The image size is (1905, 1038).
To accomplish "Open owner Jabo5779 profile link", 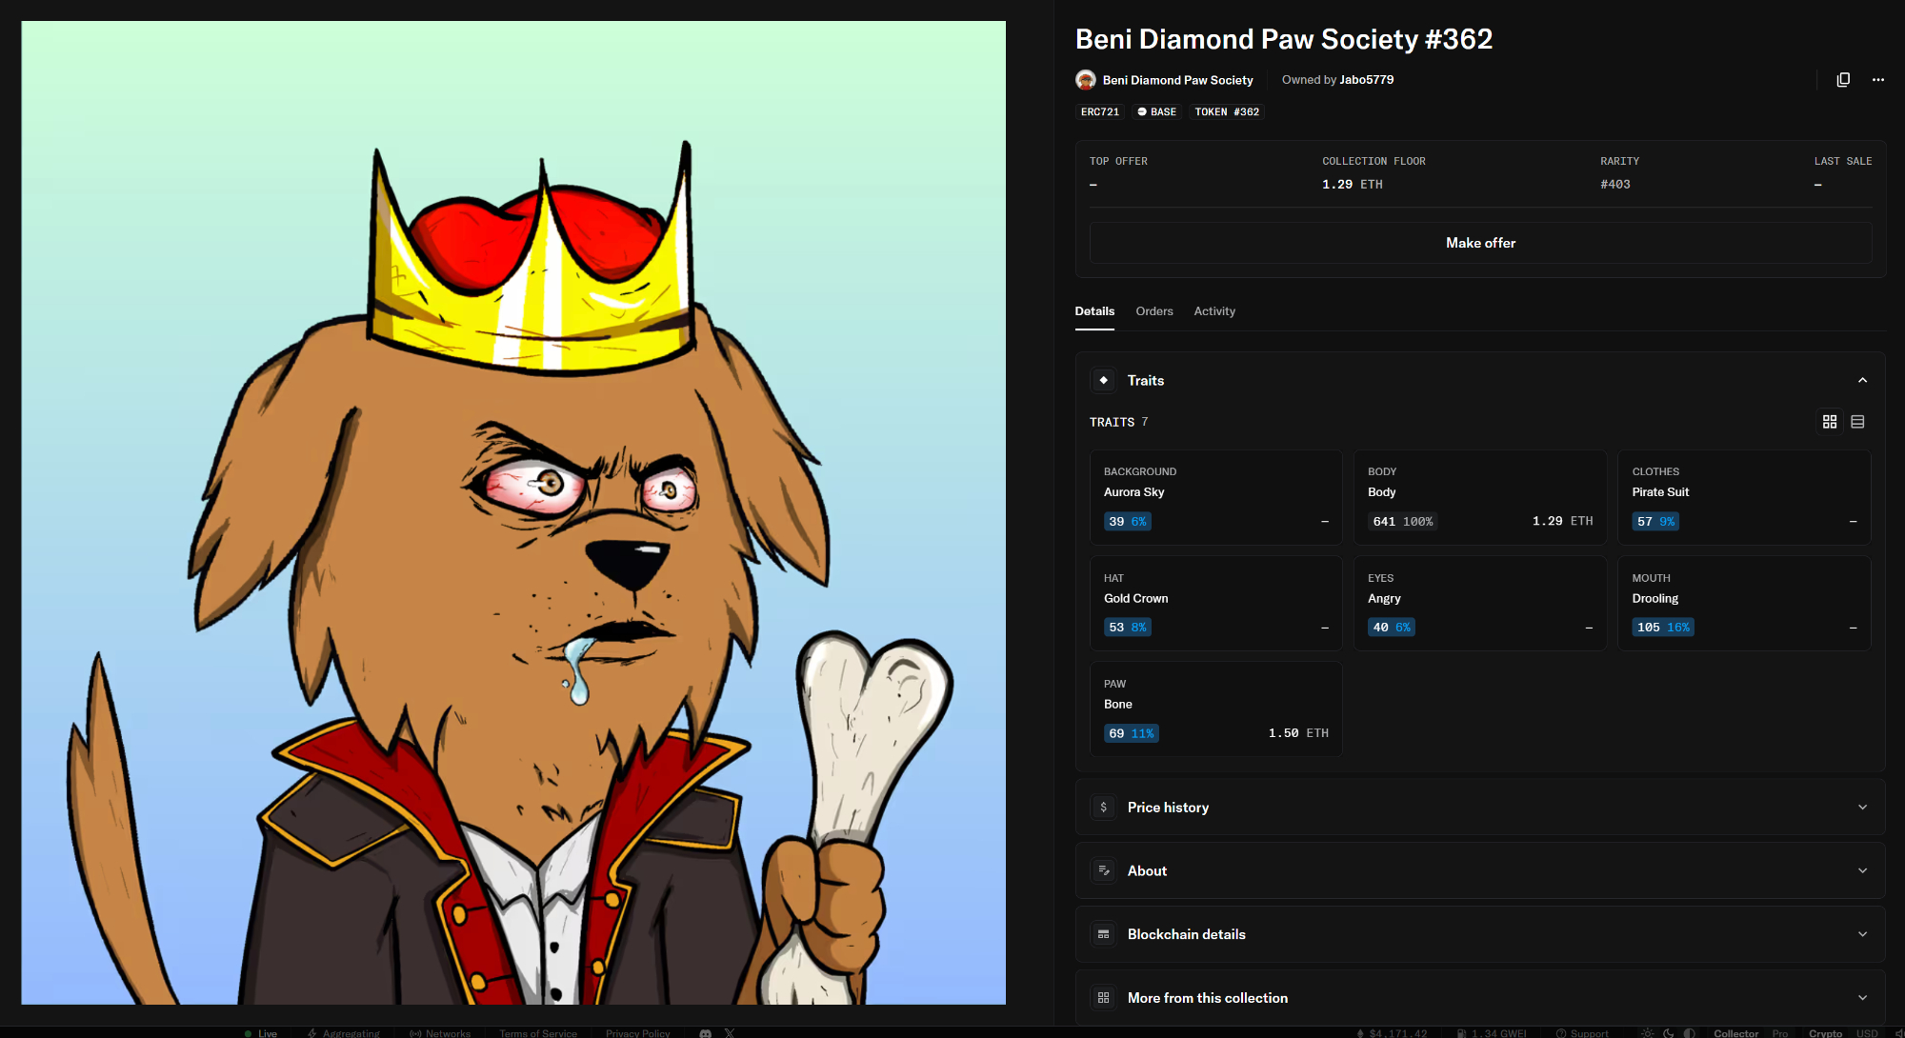I will click(x=1366, y=80).
